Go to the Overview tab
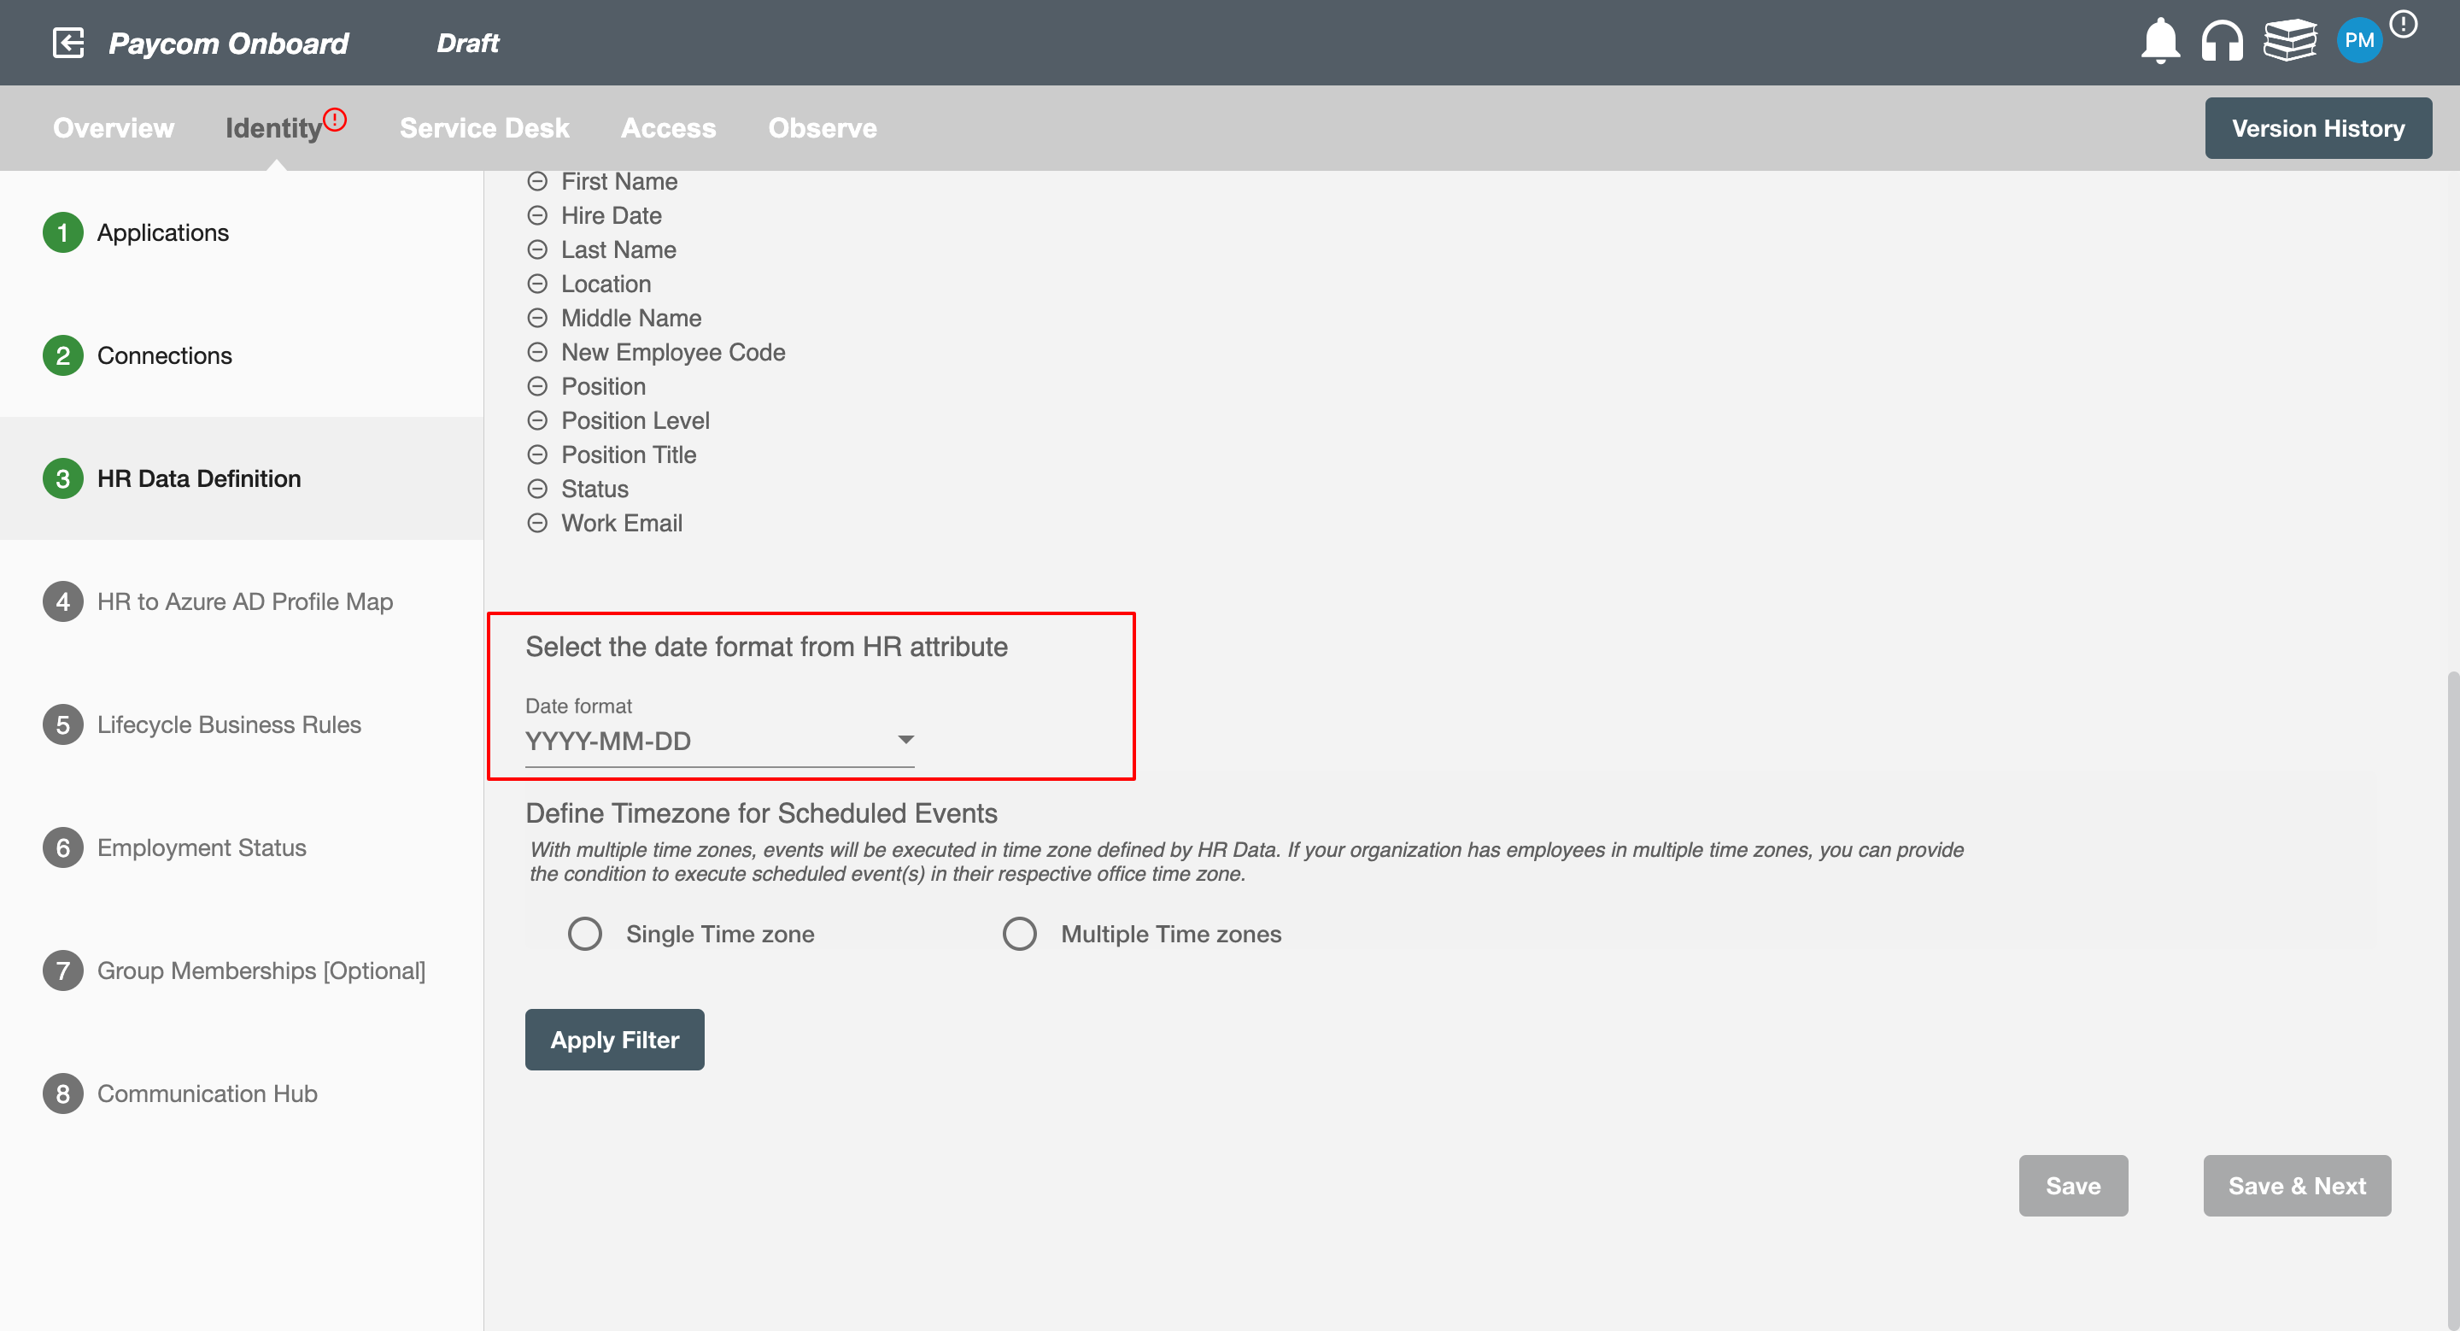 [x=114, y=128]
